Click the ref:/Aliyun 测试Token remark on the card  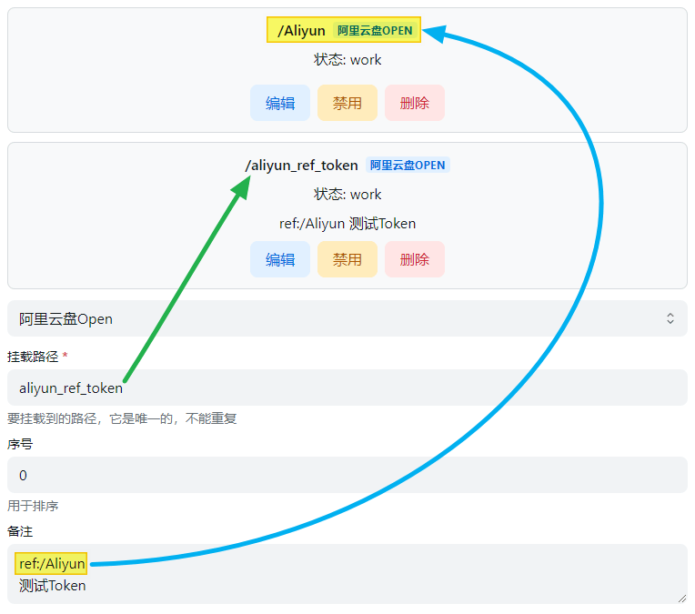[x=347, y=224]
